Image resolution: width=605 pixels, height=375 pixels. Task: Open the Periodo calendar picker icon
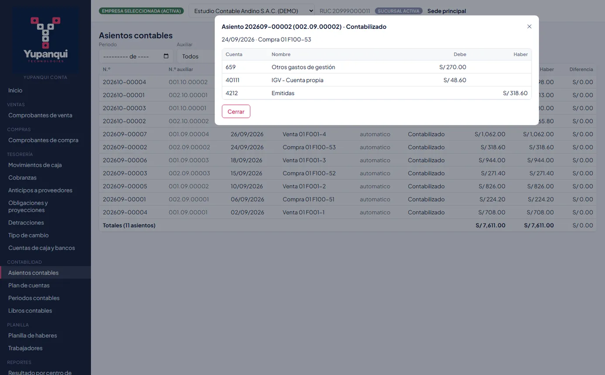[166, 56]
